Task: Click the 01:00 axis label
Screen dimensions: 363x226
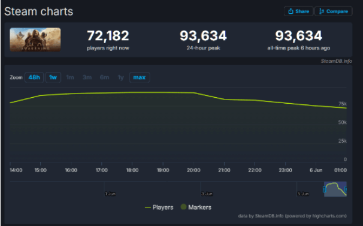Action: [x=340, y=170]
